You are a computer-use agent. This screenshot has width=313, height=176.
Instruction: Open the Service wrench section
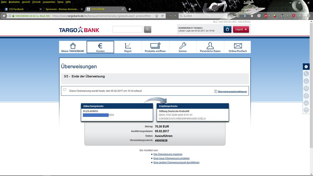183,47
